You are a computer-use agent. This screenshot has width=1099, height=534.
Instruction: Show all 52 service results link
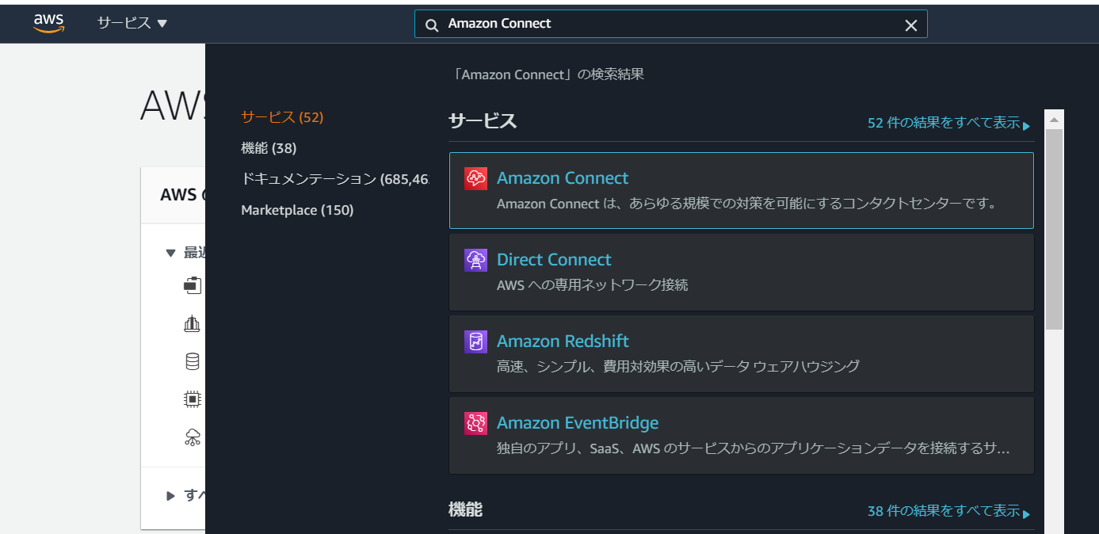coord(949,124)
